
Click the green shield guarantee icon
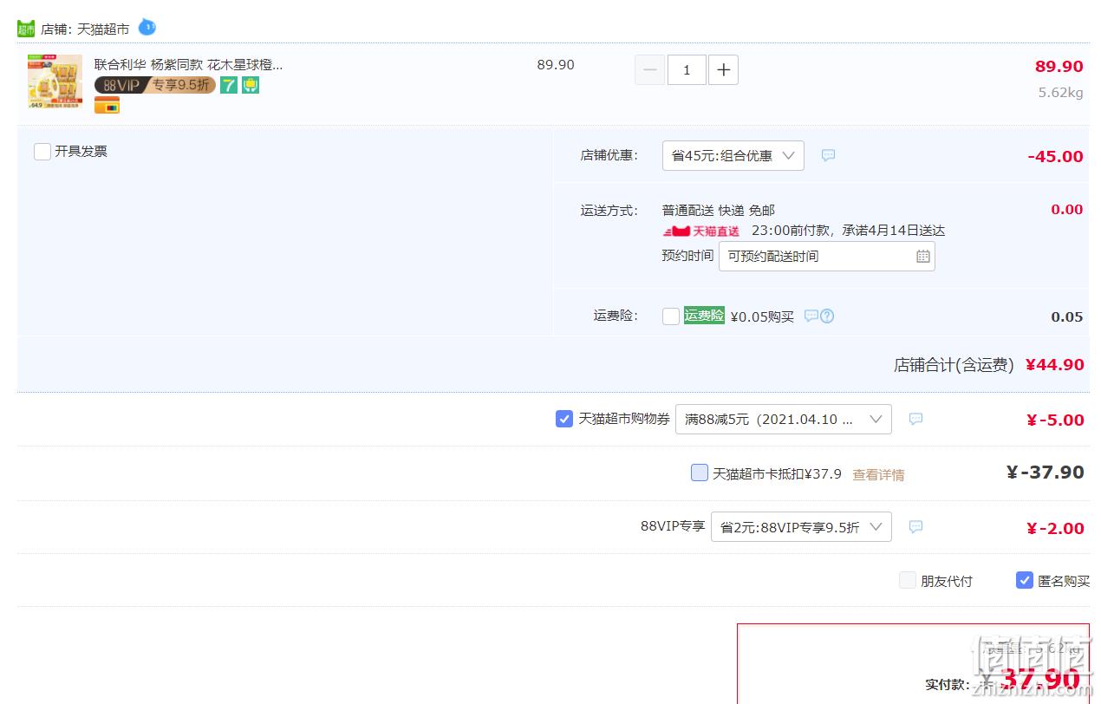coord(251,85)
